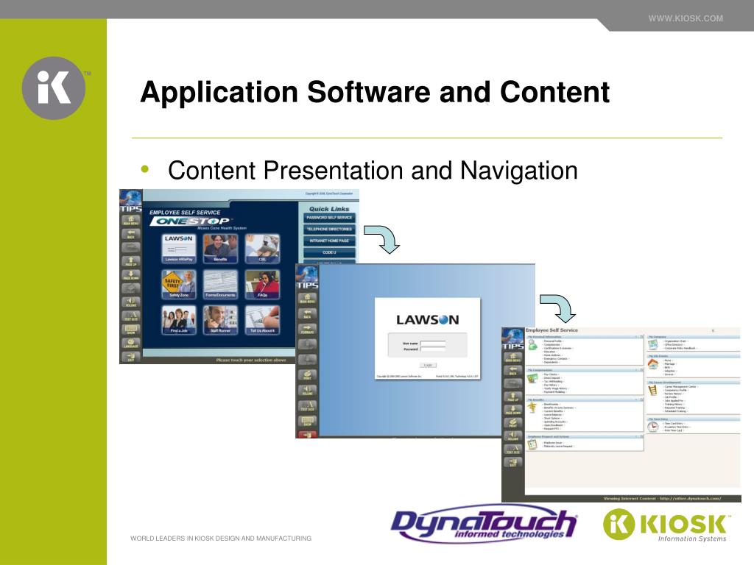Tap Exit on the OneStop screen sidebar

click(131, 357)
